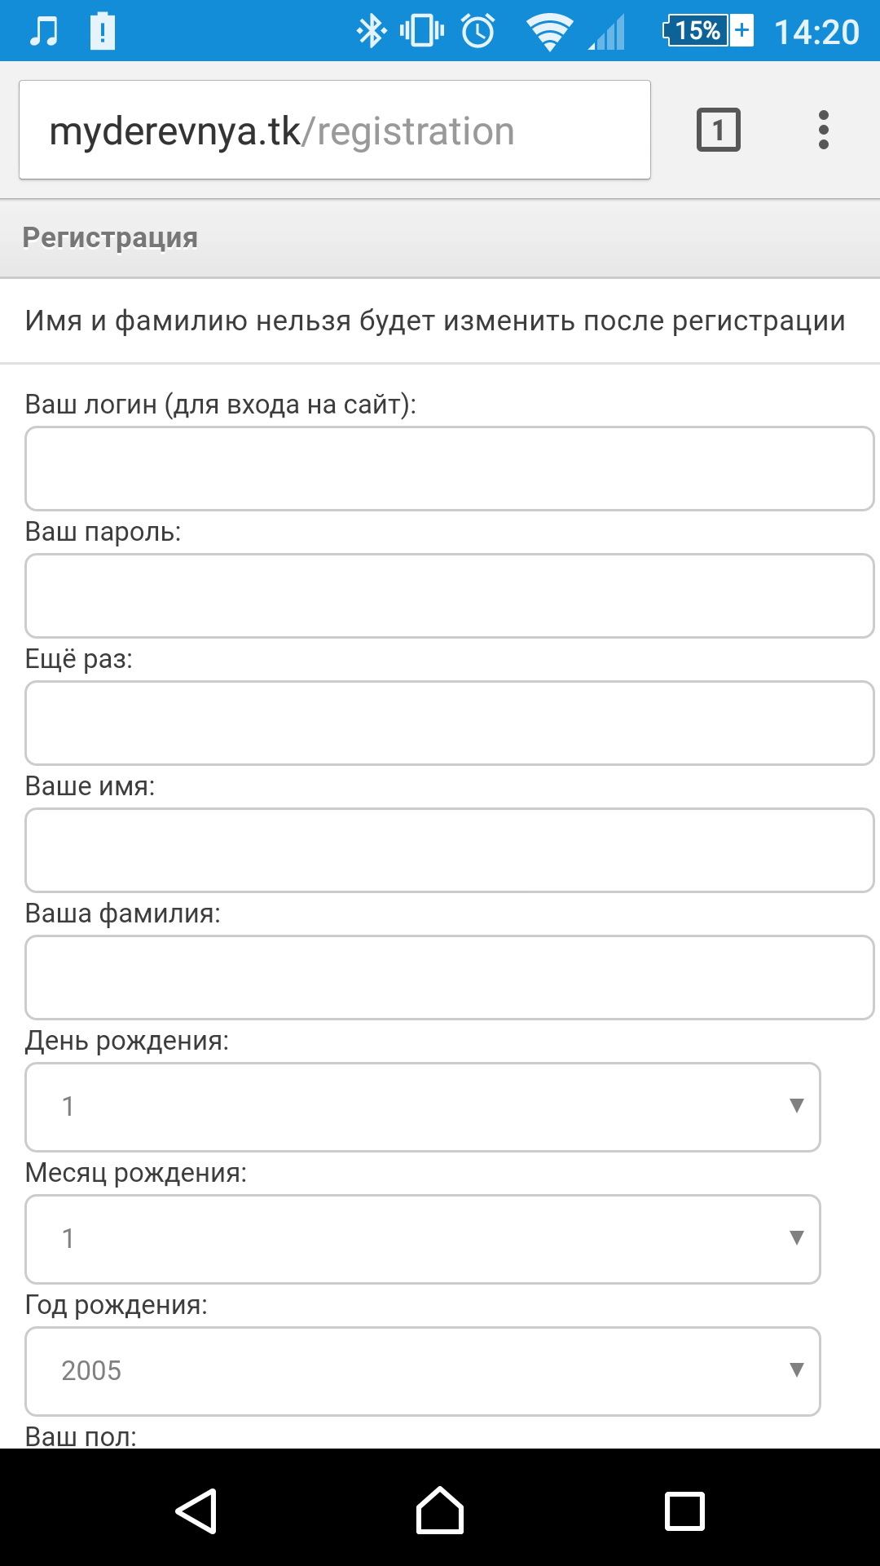Tap the Ваш пароль input field
Image resolution: width=880 pixels, height=1566 pixels.
point(449,596)
